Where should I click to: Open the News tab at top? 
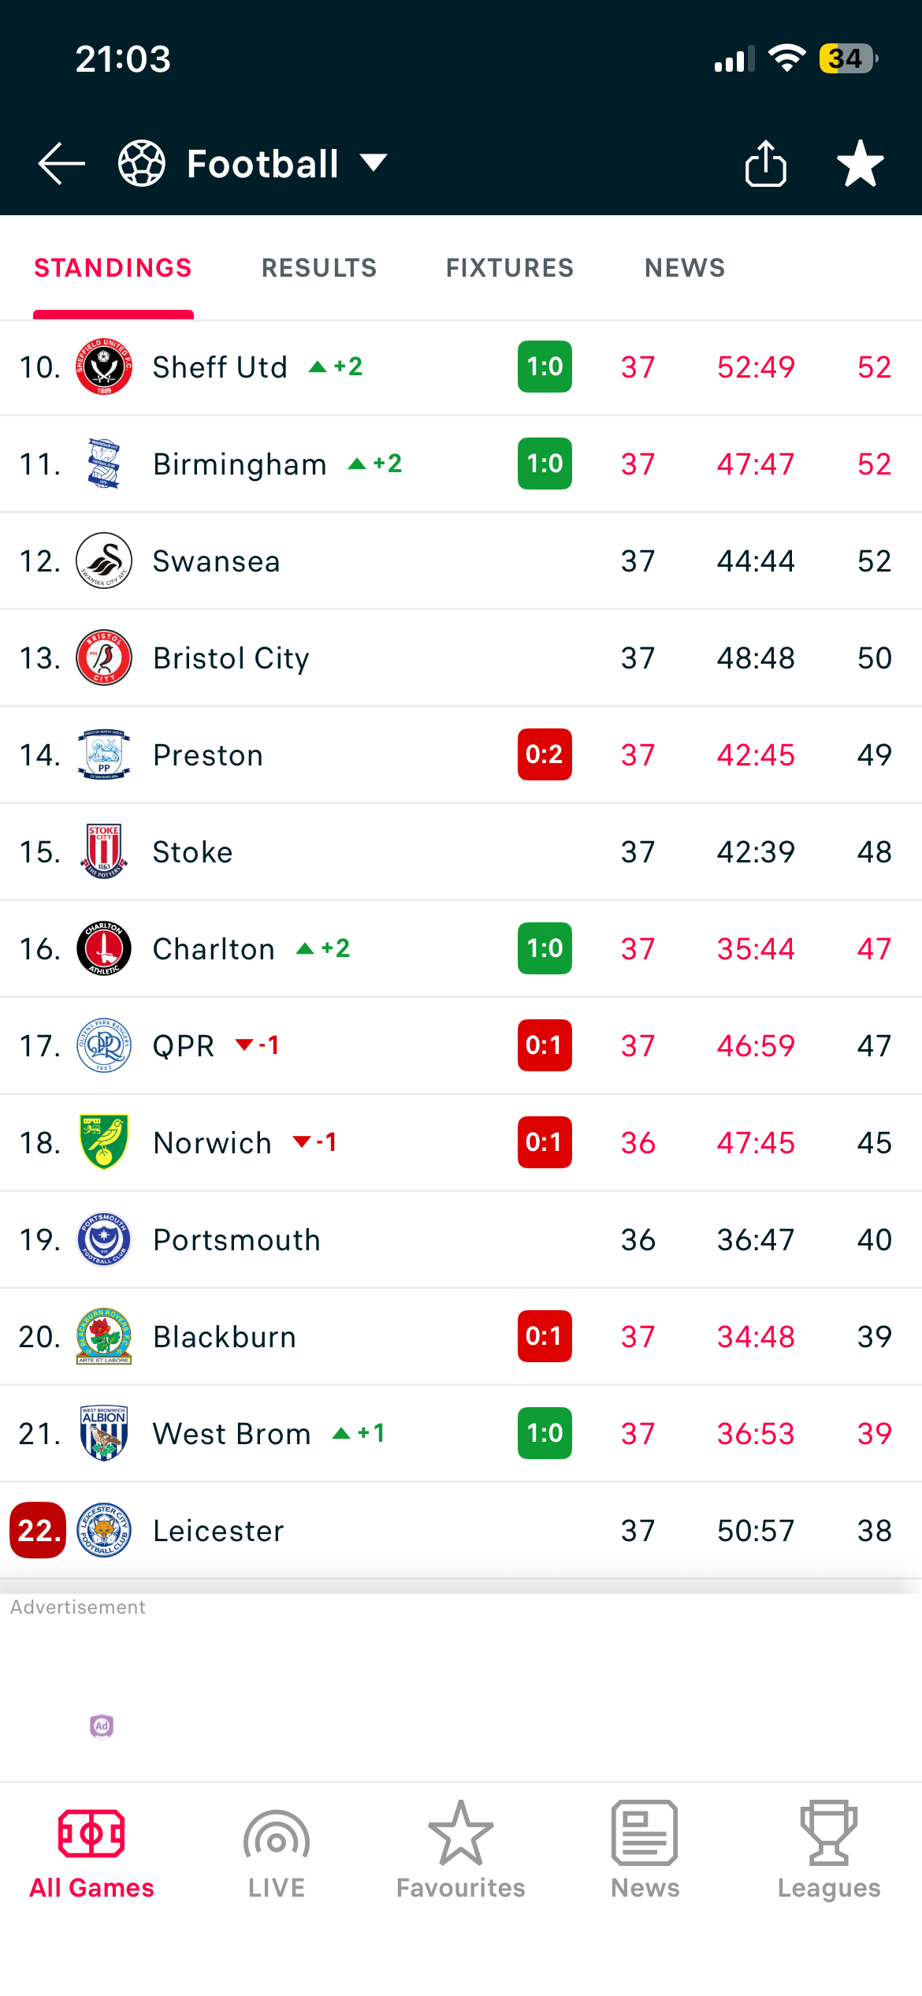point(685,268)
